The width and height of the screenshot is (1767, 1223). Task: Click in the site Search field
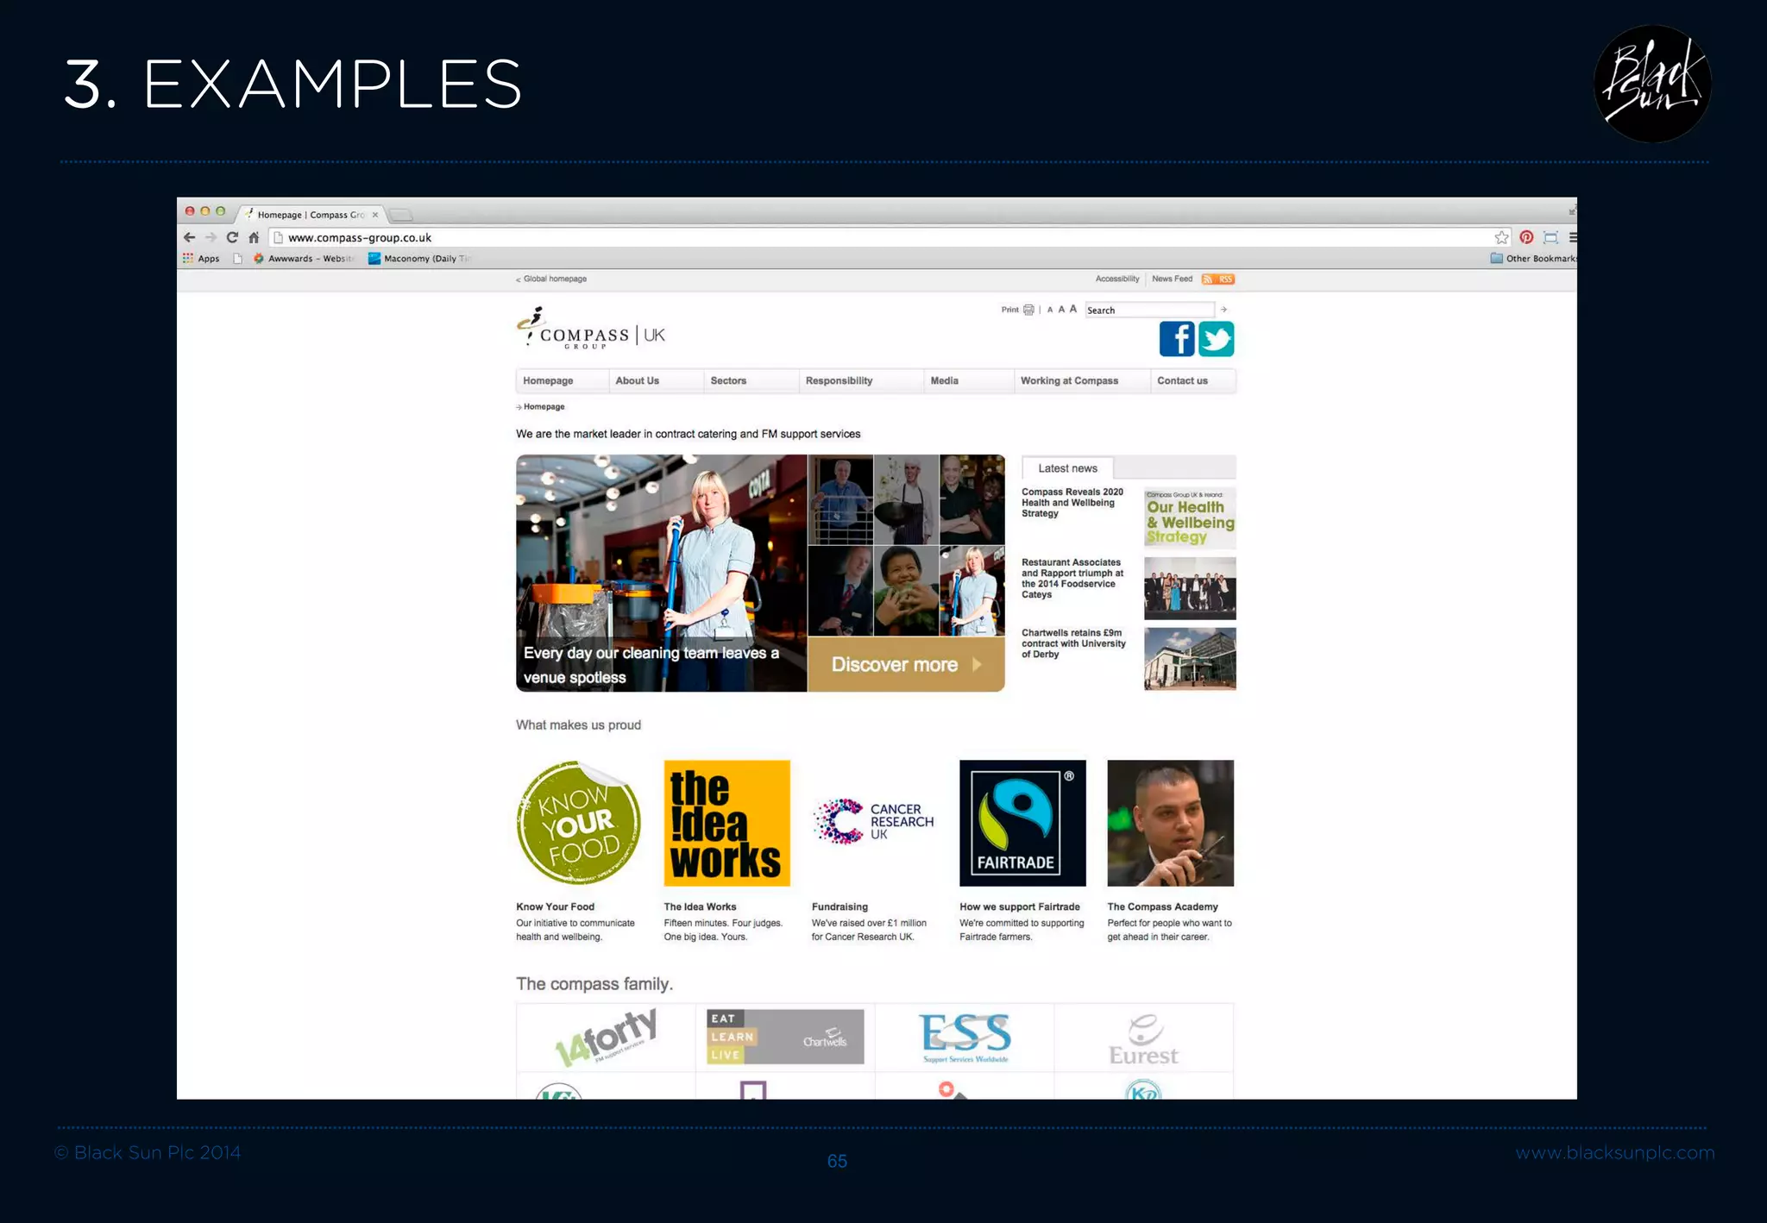(x=1148, y=310)
